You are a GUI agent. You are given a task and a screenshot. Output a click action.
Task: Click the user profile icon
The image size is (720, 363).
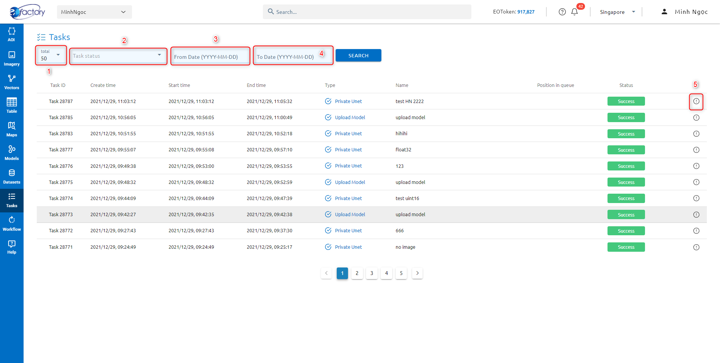point(664,12)
